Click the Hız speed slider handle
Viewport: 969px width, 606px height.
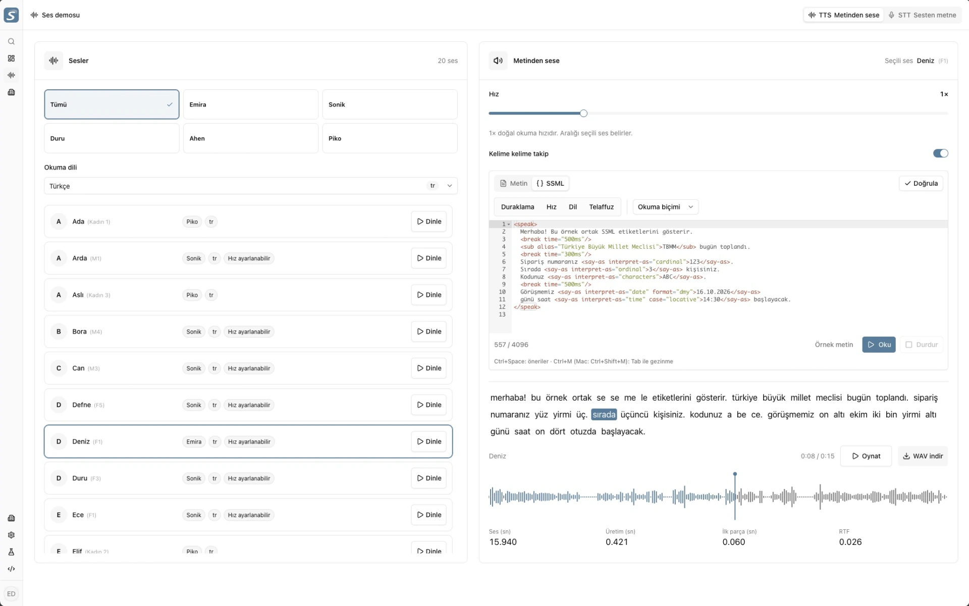tap(583, 114)
